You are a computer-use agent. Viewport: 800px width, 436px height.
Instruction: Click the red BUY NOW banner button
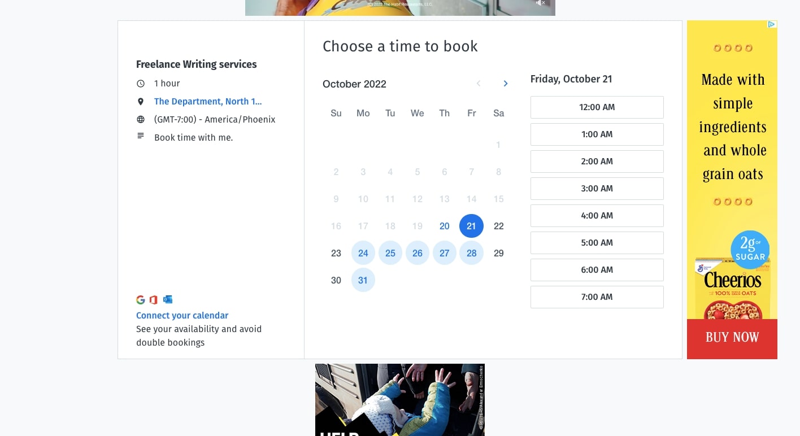[x=732, y=337]
